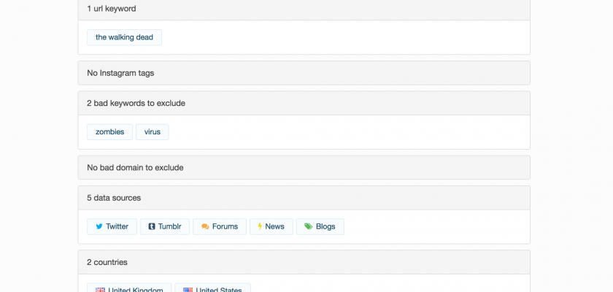Collapse the '2 bad keywords to exclude' header
The width and height of the screenshot is (613, 292).
(x=304, y=103)
